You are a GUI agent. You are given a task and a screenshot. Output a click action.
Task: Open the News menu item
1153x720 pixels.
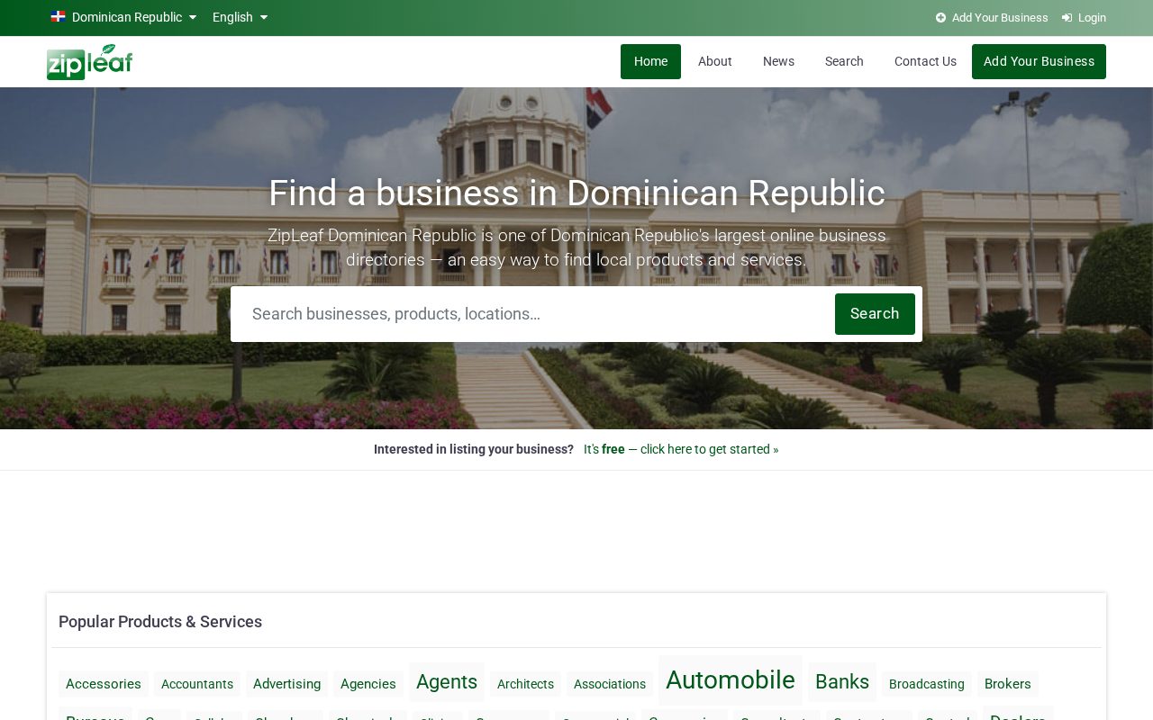778,61
